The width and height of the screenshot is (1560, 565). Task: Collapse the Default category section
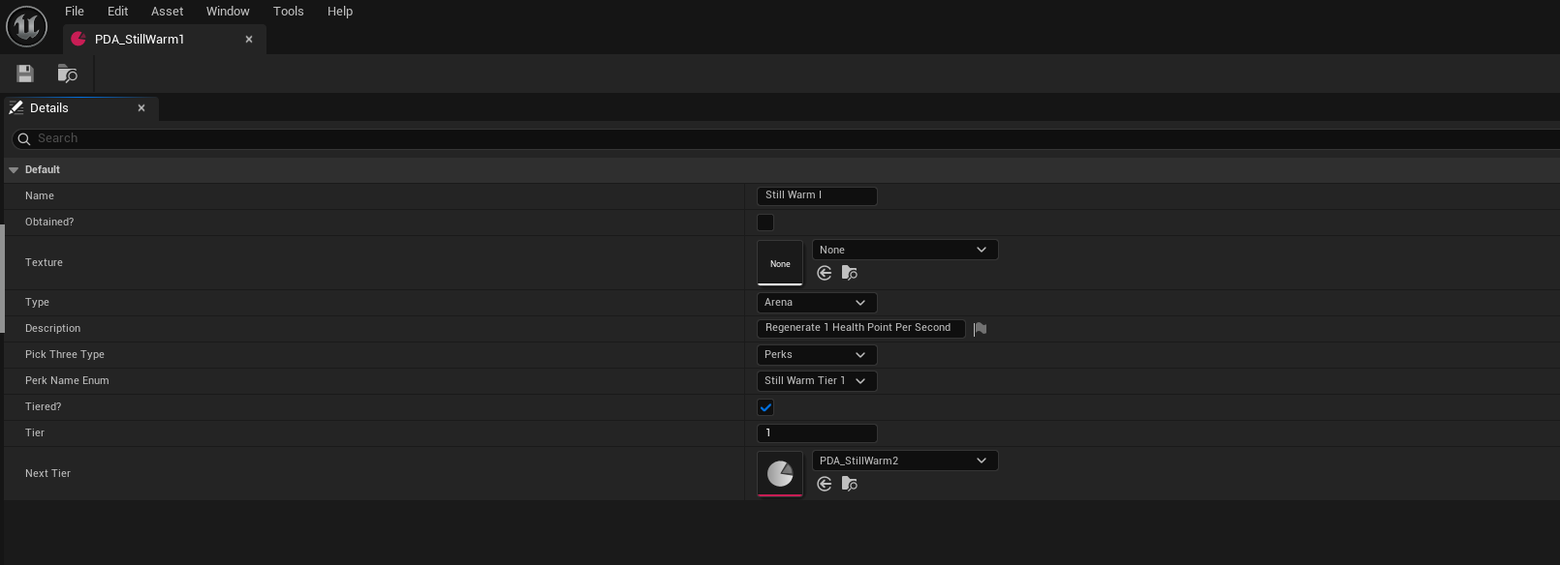[14, 170]
